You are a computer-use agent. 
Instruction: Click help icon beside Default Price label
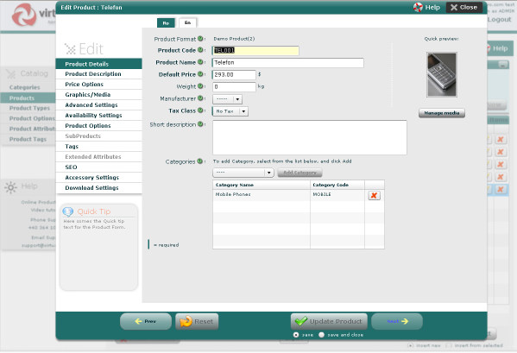[200, 74]
